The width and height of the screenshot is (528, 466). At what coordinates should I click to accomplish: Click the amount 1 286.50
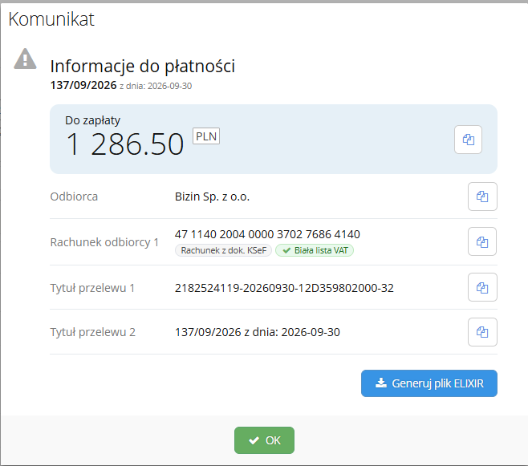click(124, 144)
